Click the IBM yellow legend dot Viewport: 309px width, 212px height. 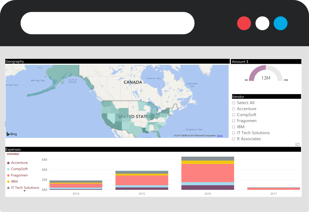coord(8,182)
